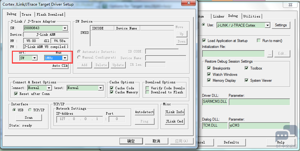This screenshot has width=300, height=151.
Task: Expand the Reset Normal dropdown
Action: coord(101,88)
